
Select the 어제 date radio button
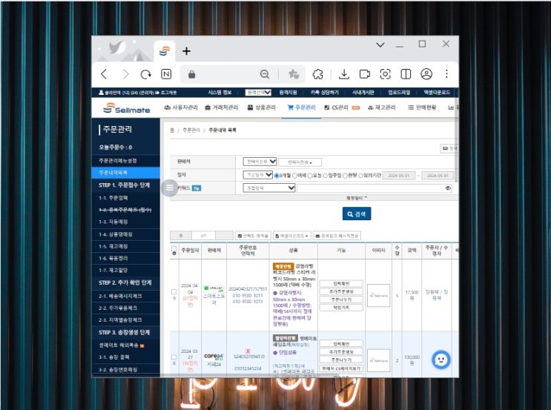pos(294,176)
